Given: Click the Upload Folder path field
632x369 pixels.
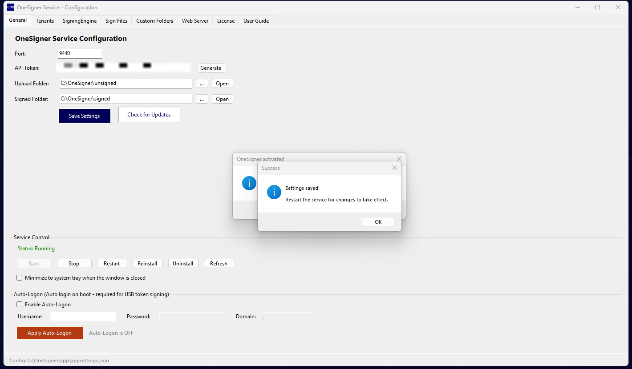Looking at the screenshot, I should click(x=126, y=83).
